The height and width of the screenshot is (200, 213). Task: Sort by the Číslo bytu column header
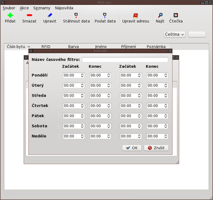coord(18,47)
